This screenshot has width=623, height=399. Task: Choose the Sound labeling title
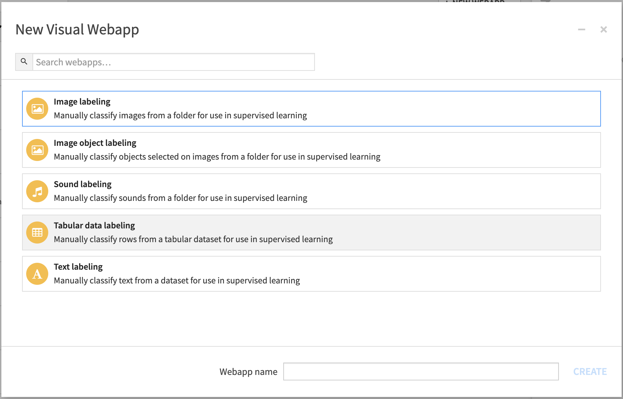tap(83, 184)
